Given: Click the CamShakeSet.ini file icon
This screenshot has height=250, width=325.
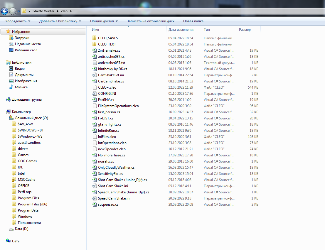Looking at the screenshot, I should point(94,75).
